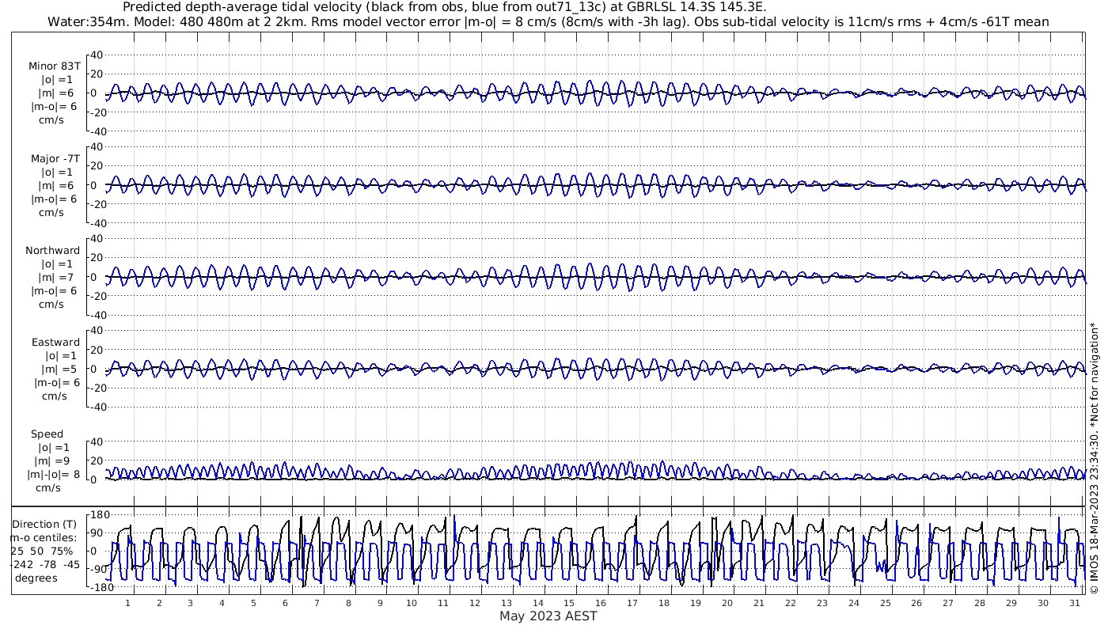
Task: Click the IMOS copyright "Not for navigation" note
Action: (x=1095, y=457)
